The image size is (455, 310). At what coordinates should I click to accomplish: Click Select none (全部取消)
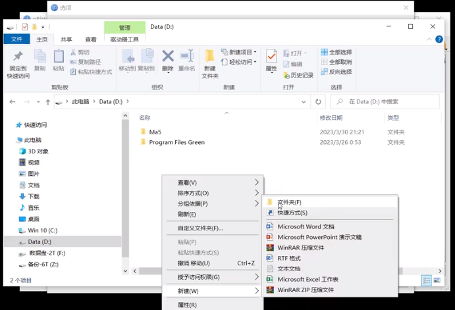(336, 62)
